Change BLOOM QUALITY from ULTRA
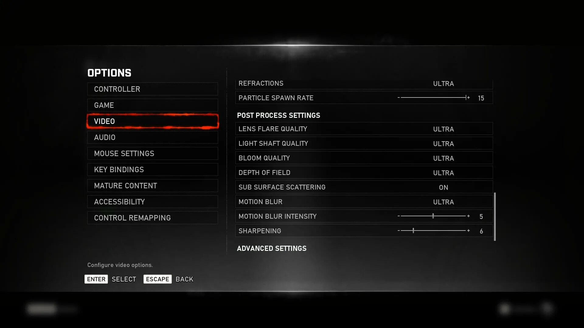The image size is (584, 328). 443,158
